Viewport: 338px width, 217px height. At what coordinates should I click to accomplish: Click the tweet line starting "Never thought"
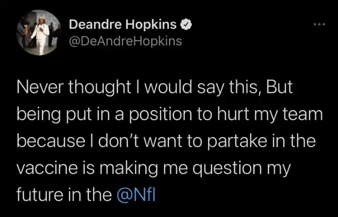[x=153, y=89]
